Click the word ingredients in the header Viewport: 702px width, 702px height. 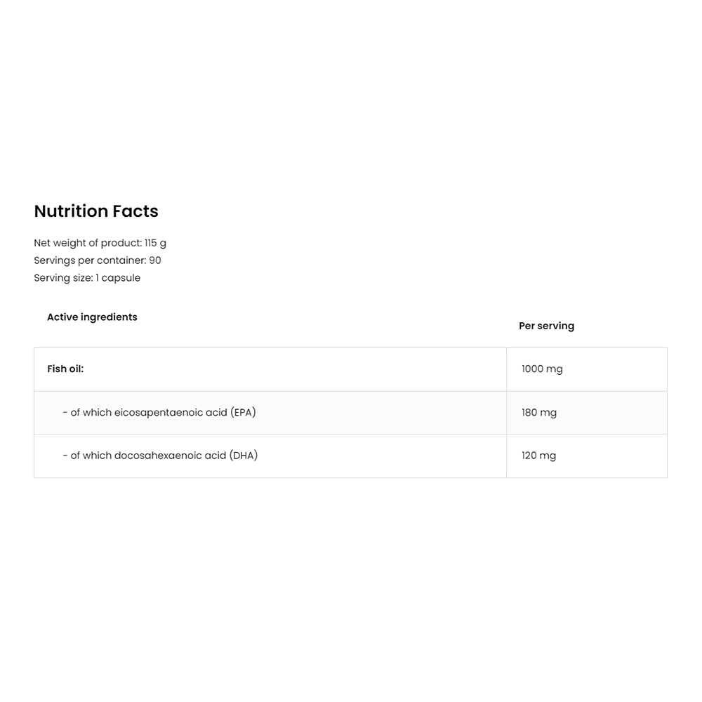[109, 317]
